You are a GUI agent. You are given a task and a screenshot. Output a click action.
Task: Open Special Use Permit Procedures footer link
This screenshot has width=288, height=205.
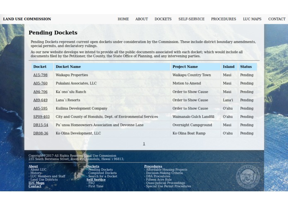tap(168, 186)
